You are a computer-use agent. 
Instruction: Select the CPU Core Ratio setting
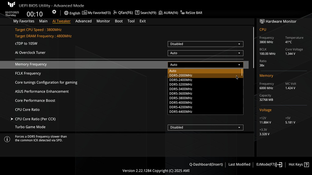tap(27, 110)
